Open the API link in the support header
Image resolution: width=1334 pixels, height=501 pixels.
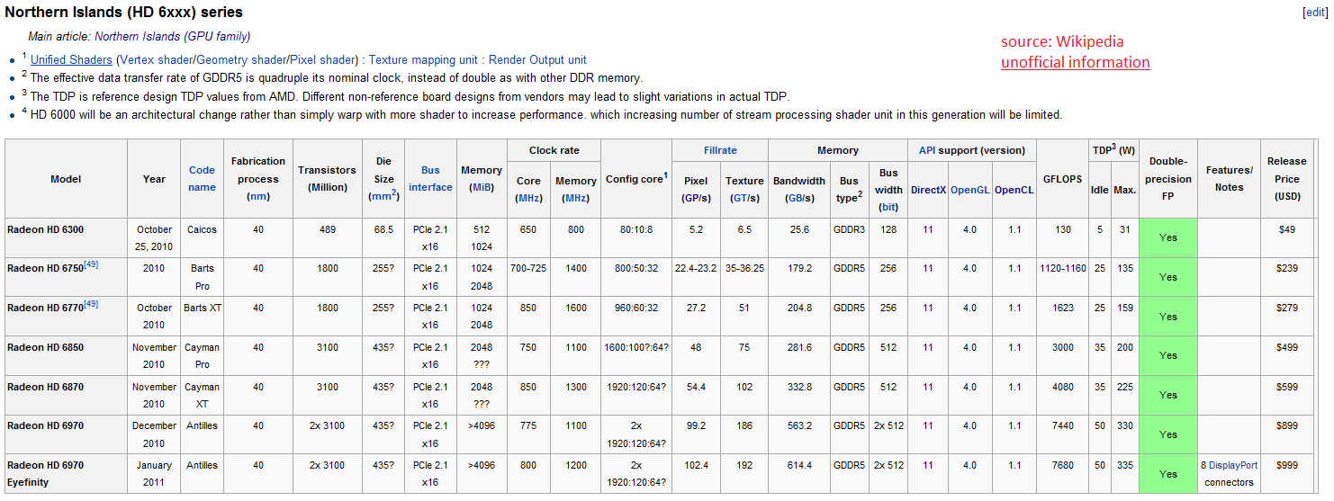click(928, 150)
